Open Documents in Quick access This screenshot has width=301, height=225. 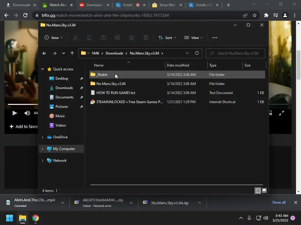pyautogui.click(x=64, y=97)
